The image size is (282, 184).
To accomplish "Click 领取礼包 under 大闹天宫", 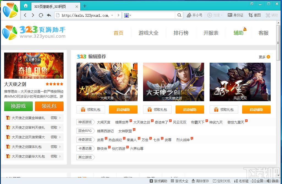I will [91, 109].
